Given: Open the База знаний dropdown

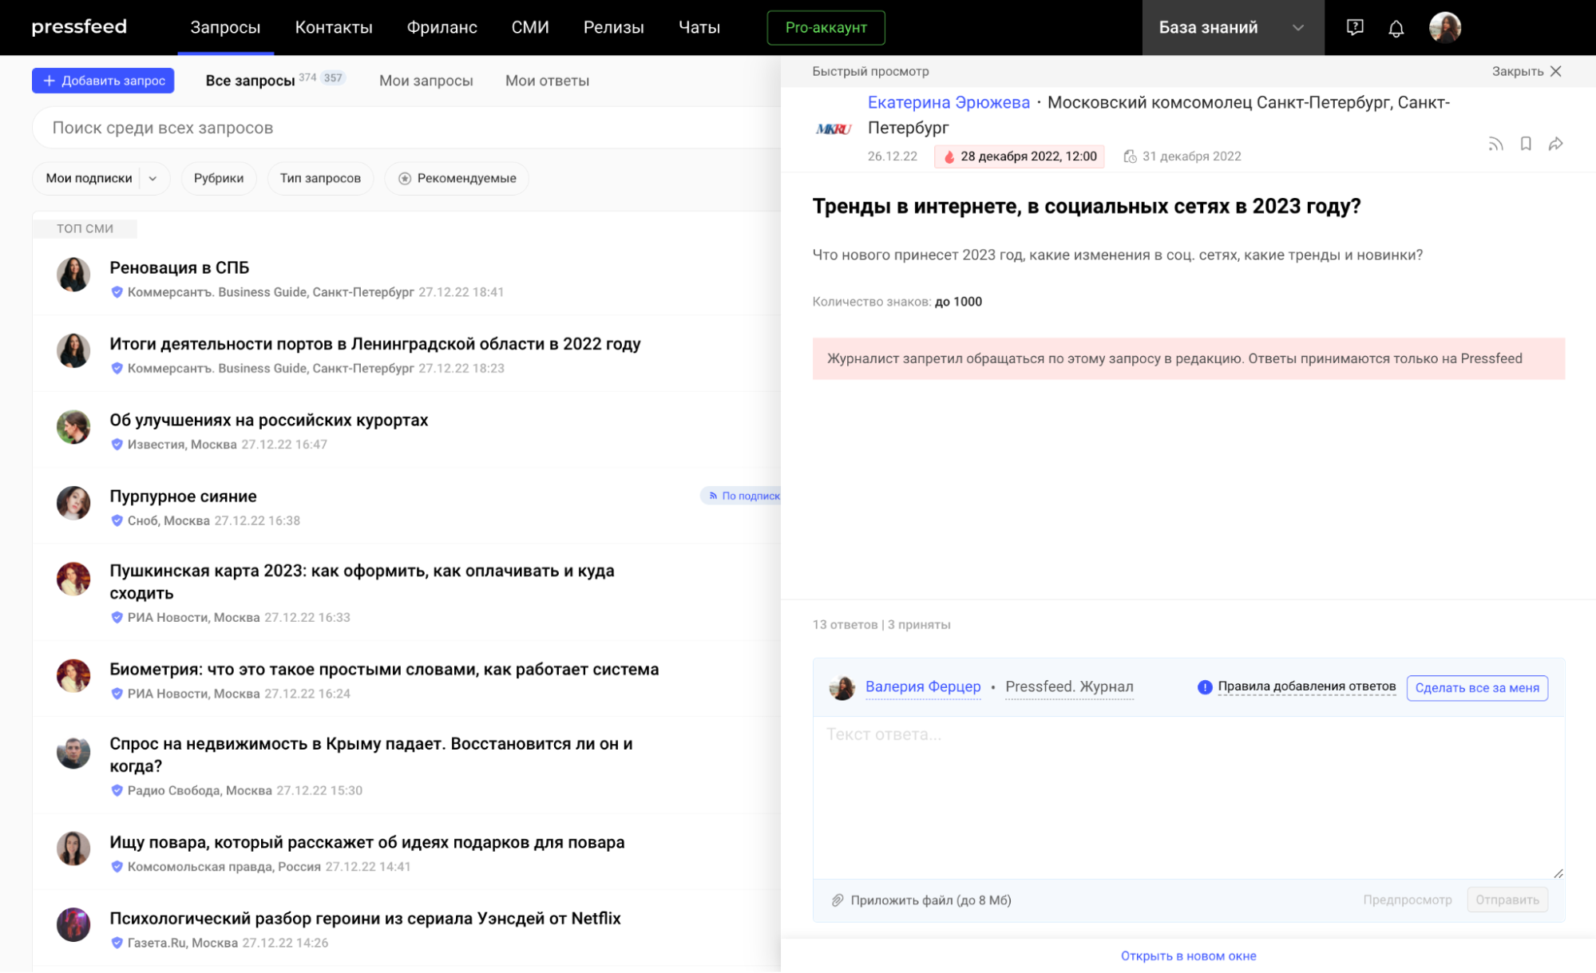Looking at the screenshot, I should [1232, 28].
